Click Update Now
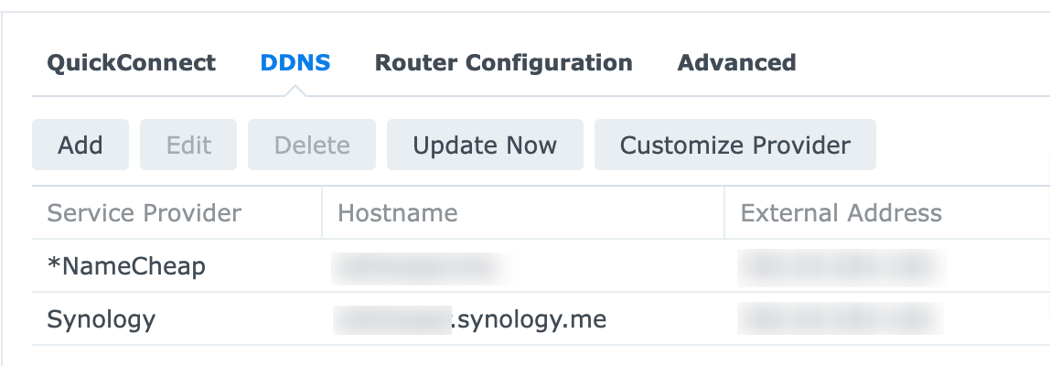The height and width of the screenshot is (366, 1050). pos(485,145)
